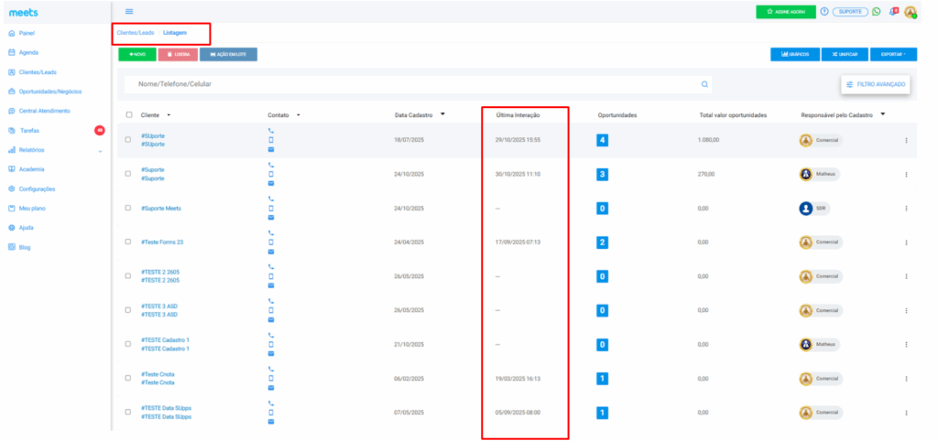
Task: Open the Exportar dropdown
Action: [889, 54]
